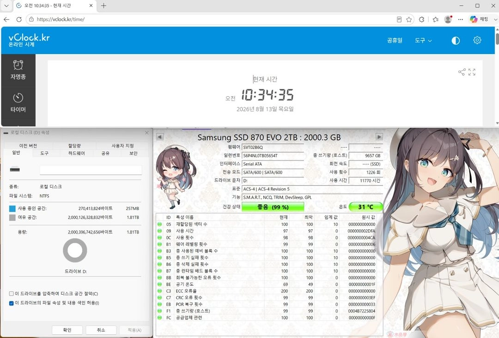499x338 pixels.
Task: Click the blue 사용 중인 공간 swatch
Action: tap(12, 209)
